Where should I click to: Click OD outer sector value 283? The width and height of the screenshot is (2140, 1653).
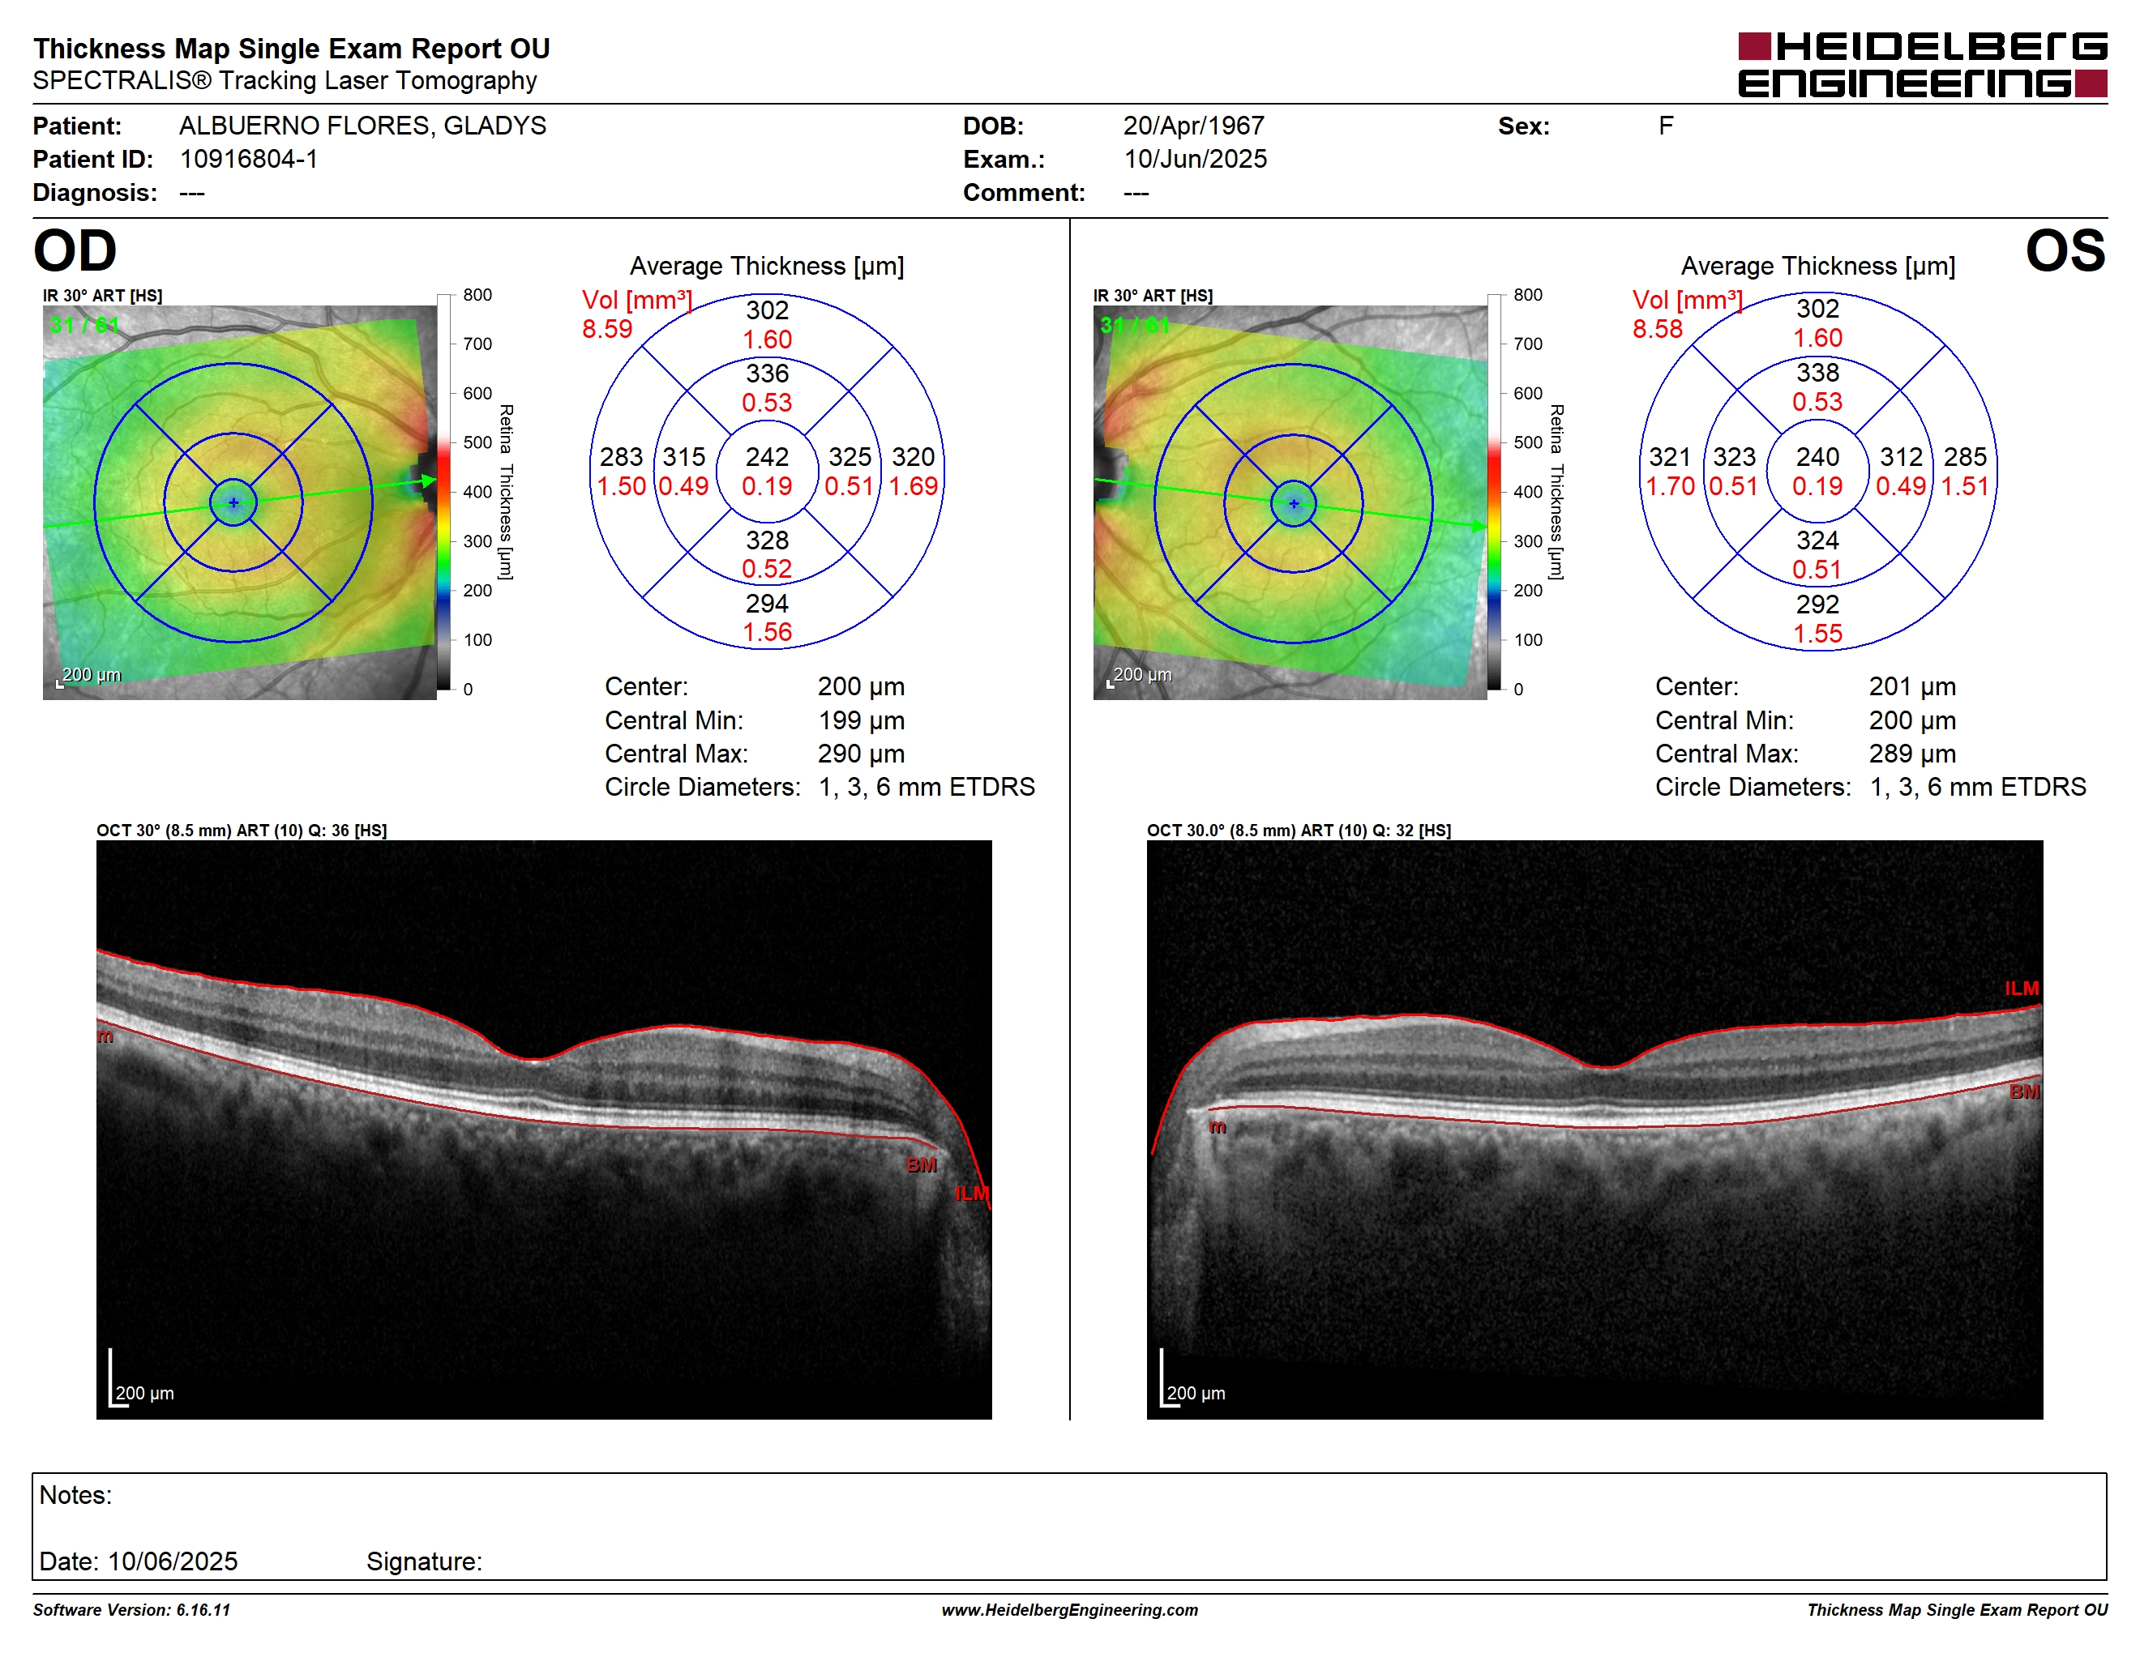[621, 457]
